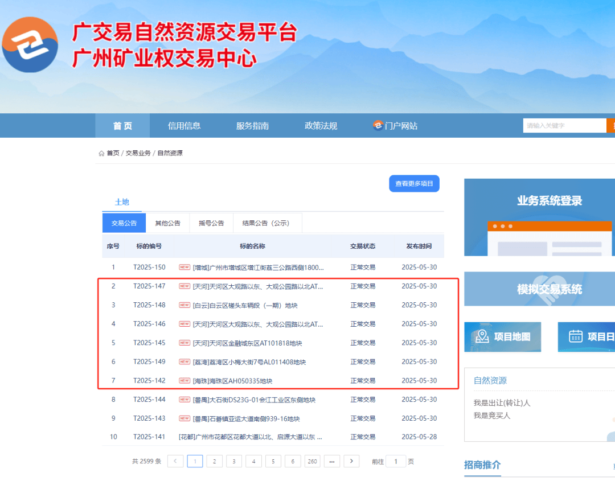615x485 pixels.
Task: Click the 招商推介 section heading
Action: coord(482,465)
